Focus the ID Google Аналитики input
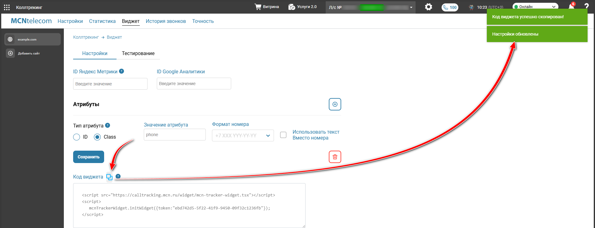The width and height of the screenshot is (595, 228). coord(194,84)
